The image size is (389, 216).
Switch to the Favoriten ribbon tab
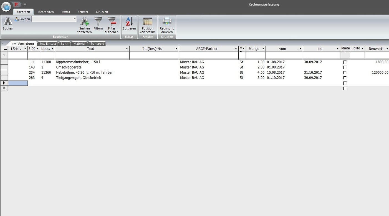23,12
